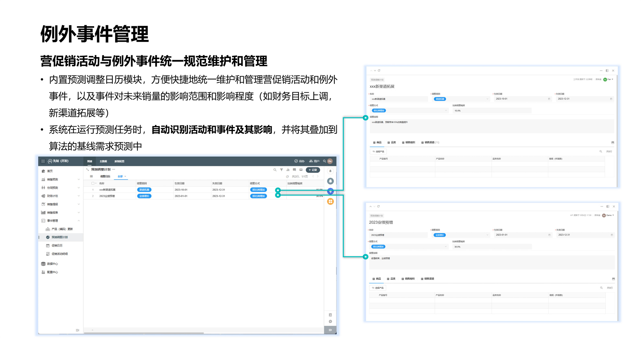Click layout icon right of tabs in xxx新渠道拓展 panel

click(613, 143)
